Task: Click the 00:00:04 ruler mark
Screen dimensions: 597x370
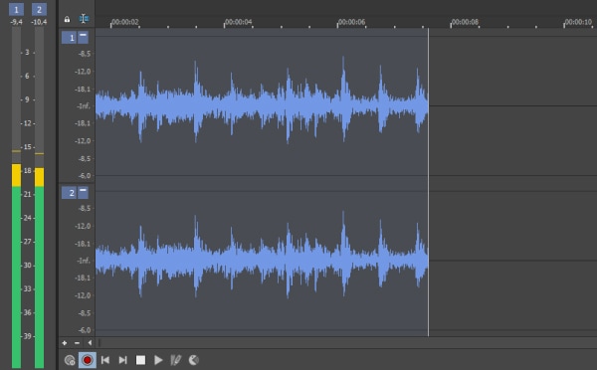Action: (239, 22)
